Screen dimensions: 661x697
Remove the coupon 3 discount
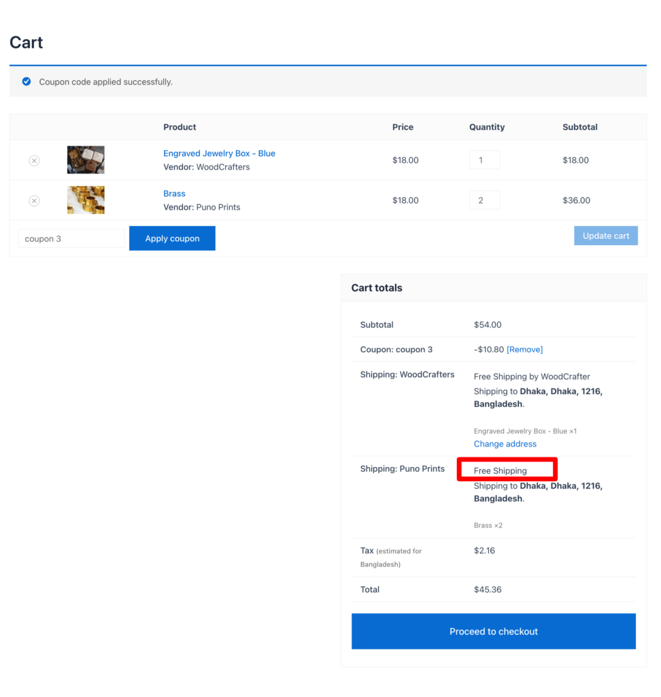click(524, 349)
